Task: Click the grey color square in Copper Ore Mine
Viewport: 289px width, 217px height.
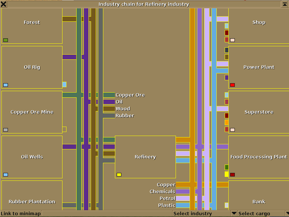Action: point(5,130)
